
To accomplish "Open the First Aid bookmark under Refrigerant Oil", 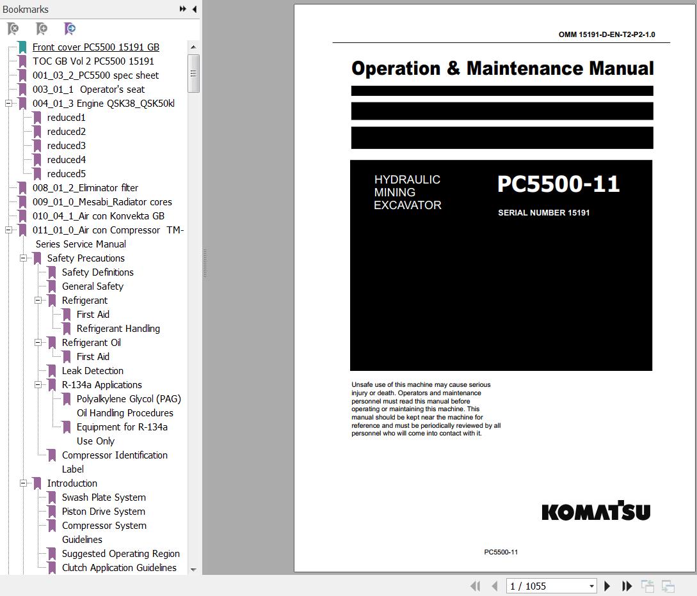I will (x=92, y=357).
